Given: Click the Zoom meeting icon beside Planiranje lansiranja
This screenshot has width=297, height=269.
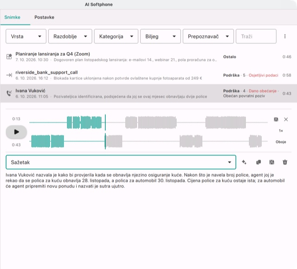Looking at the screenshot, I should pos(9,56).
